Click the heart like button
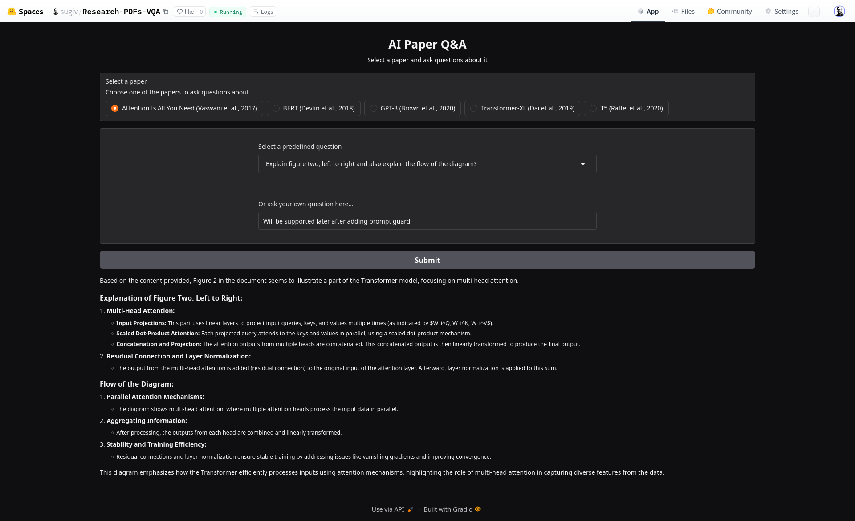The image size is (855, 521). click(186, 12)
